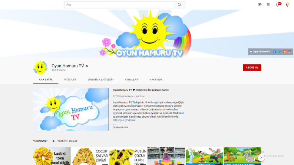Open the Lastikli toka video thumbnail

[x=52, y=156]
